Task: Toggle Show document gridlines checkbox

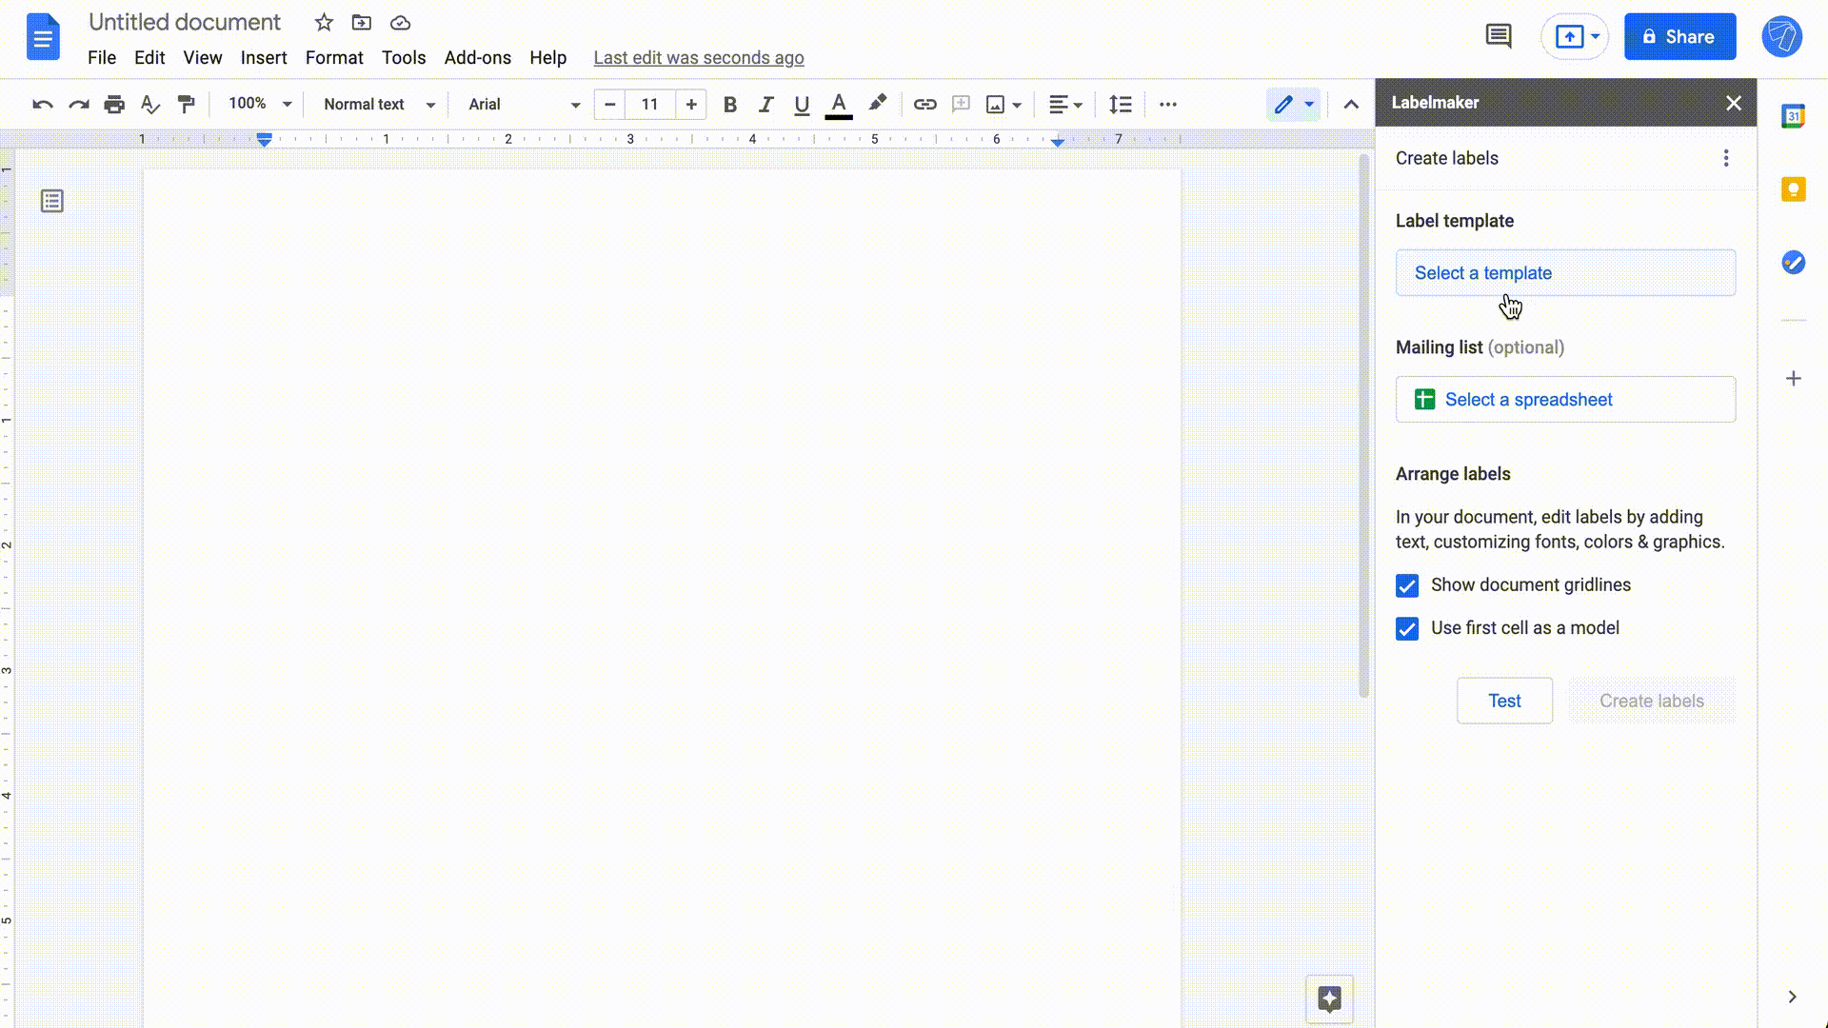Action: [1407, 585]
